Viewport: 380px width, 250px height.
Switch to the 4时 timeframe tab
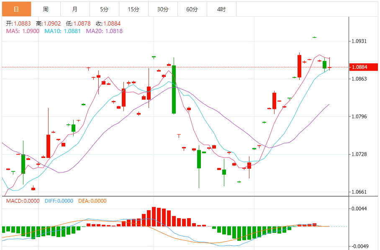[221, 9]
